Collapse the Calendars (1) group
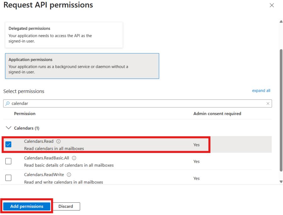Viewport: 283px width, 215px height. pyautogui.click(x=8, y=128)
